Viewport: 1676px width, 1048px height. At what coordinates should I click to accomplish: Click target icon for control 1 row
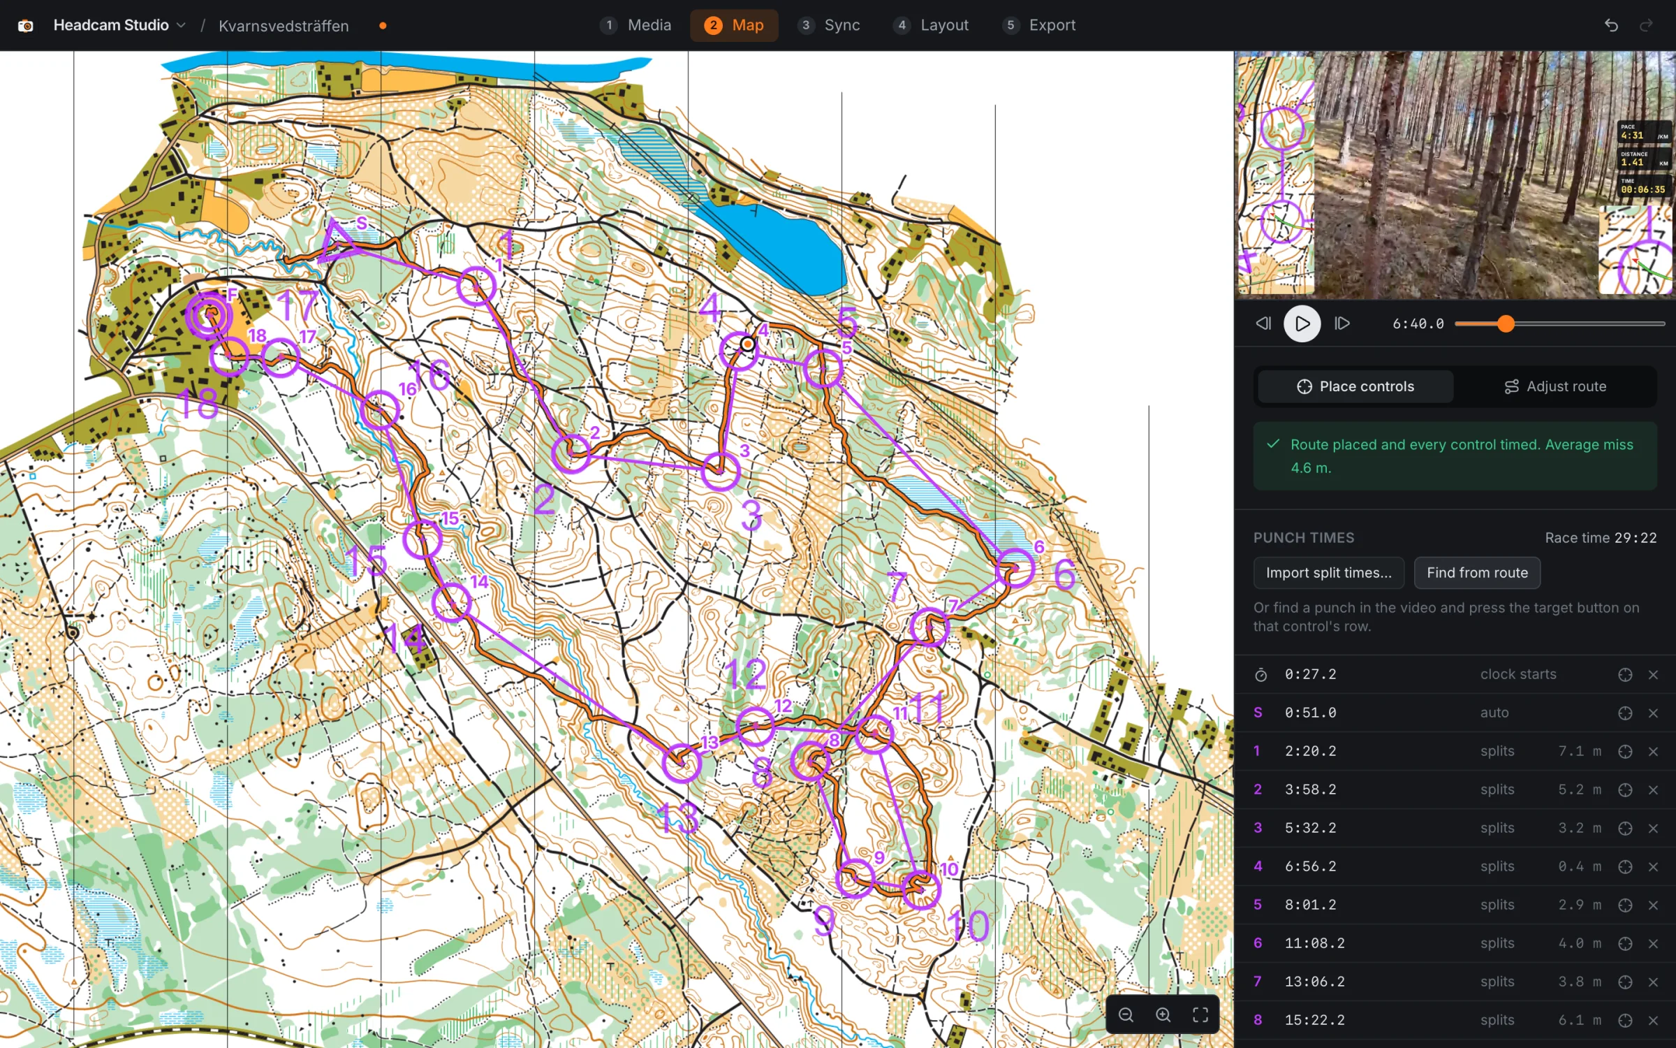pos(1625,751)
